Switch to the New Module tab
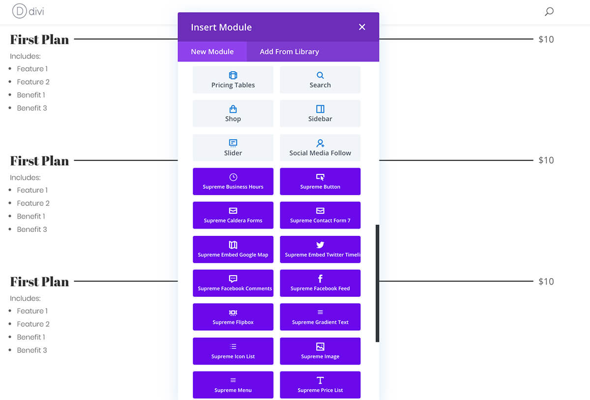Screen dimensions: 590x400 212,52
